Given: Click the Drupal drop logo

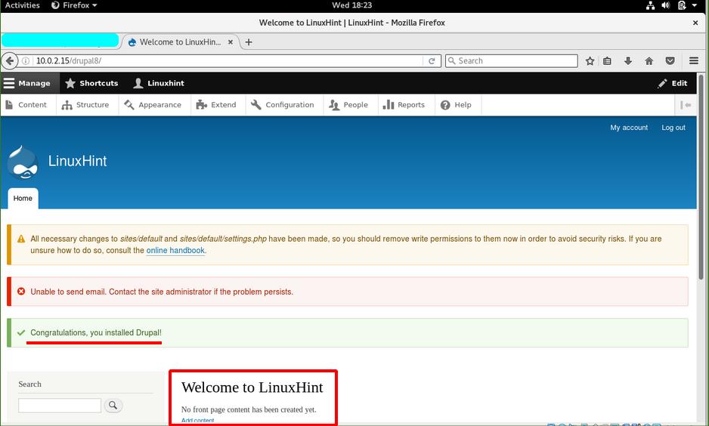Looking at the screenshot, I should click(23, 162).
